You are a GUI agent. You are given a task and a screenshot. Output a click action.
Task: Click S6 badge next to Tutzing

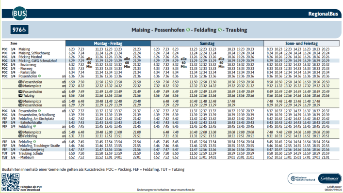click(20, 95)
